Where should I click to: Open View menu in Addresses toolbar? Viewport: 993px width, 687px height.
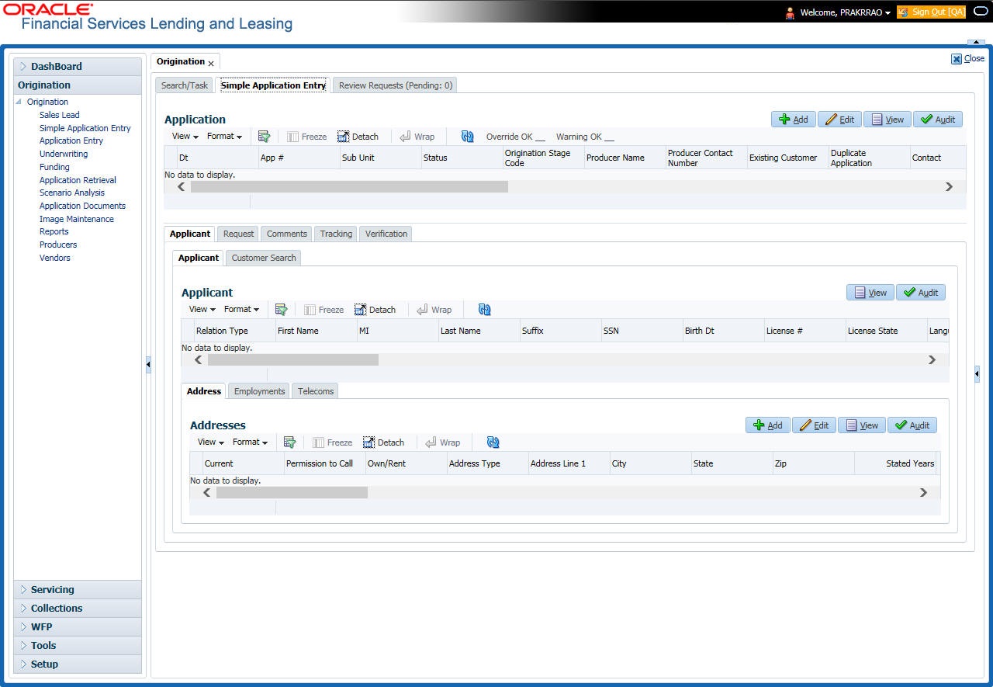210,442
